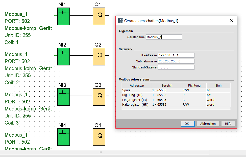Select the Q1 output block
246x157 pixels.
click(x=99, y=16)
